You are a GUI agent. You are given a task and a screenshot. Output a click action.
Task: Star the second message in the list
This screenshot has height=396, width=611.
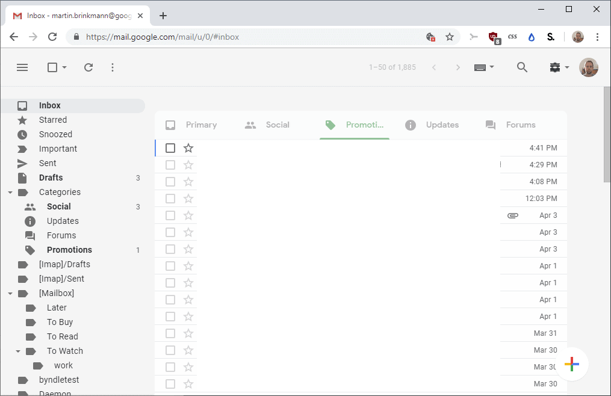(x=188, y=164)
